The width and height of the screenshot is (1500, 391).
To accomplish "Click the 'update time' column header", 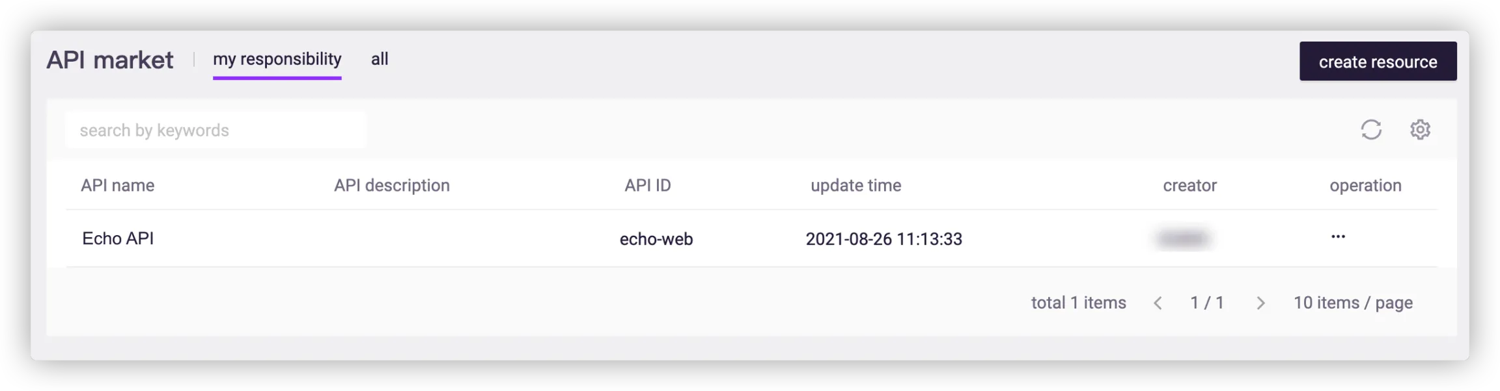I will tap(855, 186).
